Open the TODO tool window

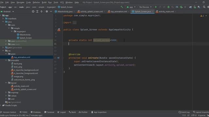(24, 112)
